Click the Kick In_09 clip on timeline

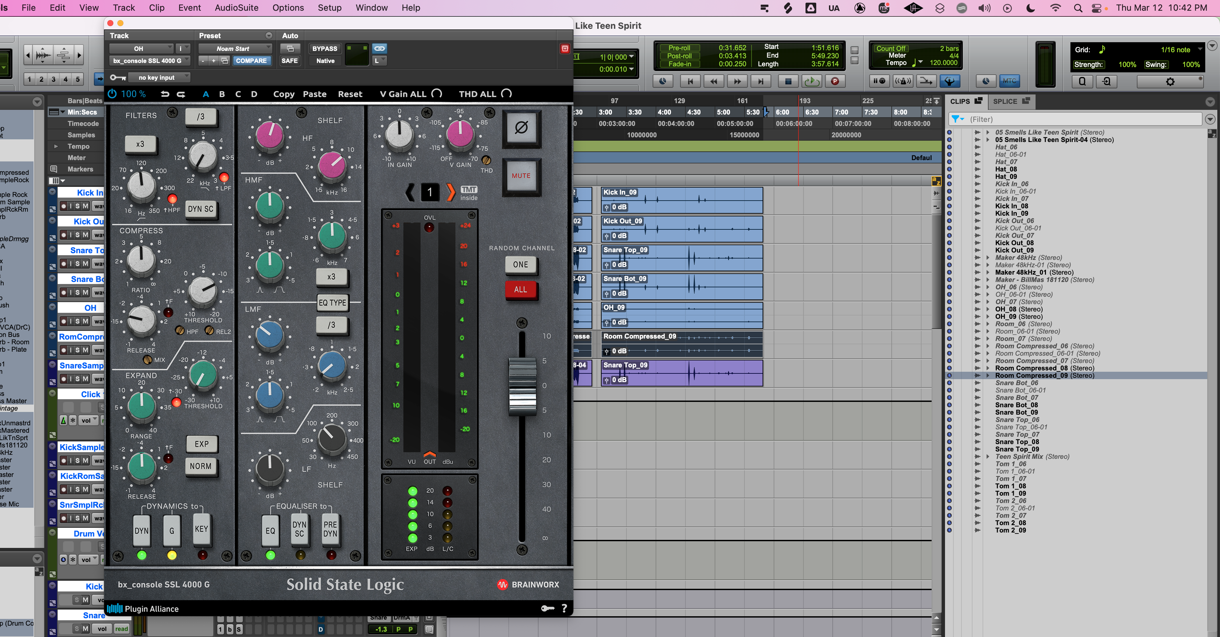(681, 201)
